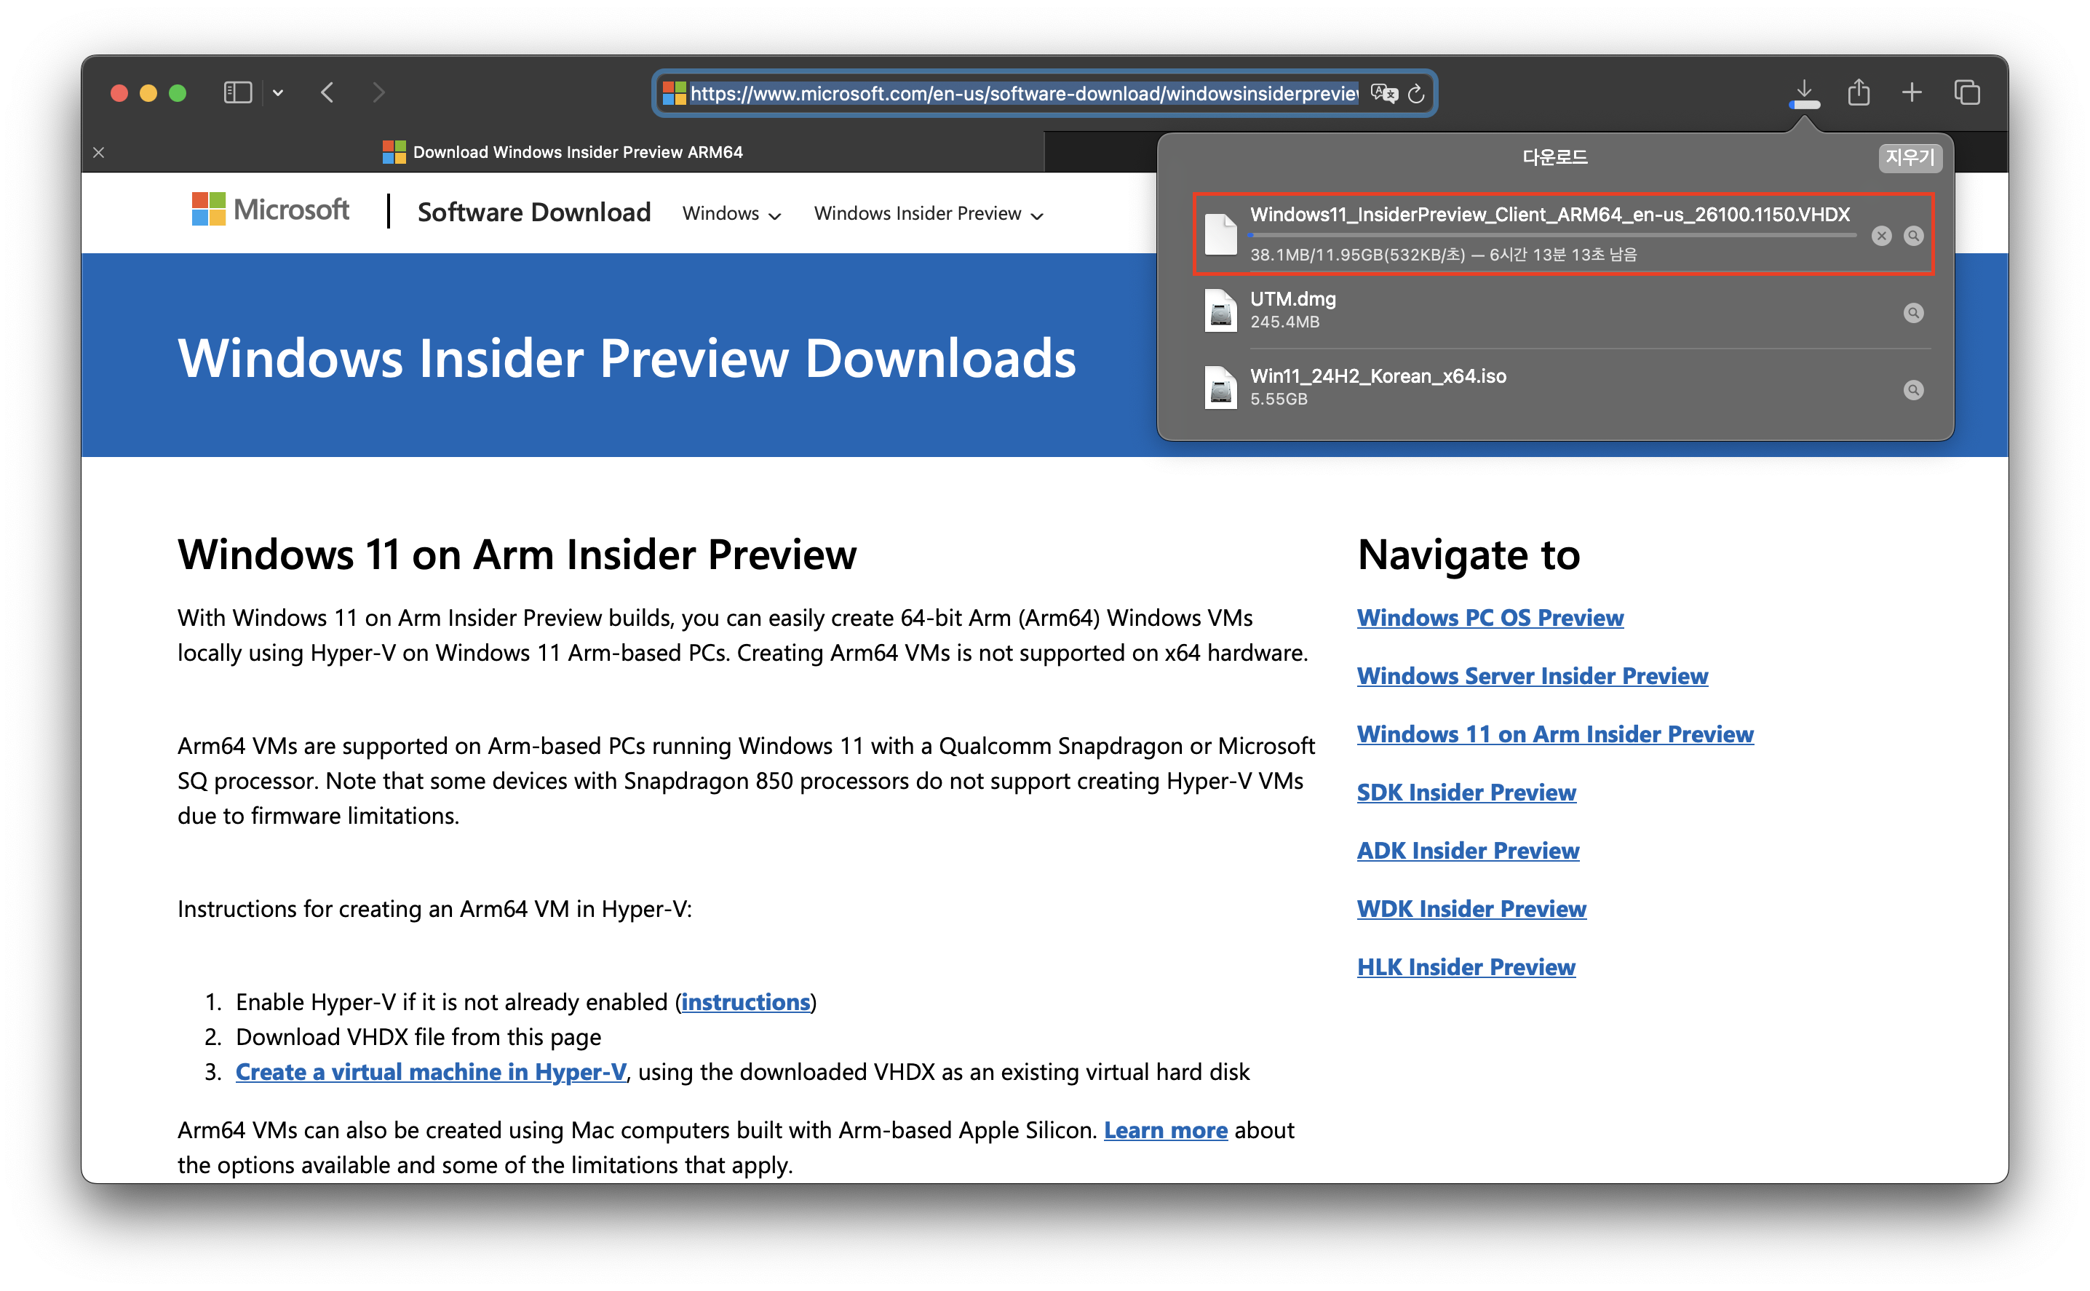2090x1291 pixels.
Task: Show UTM.dmg in Finder
Action: (1913, 312)
